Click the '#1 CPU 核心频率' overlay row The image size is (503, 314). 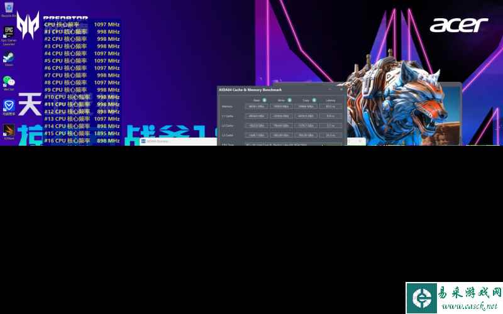82,32
